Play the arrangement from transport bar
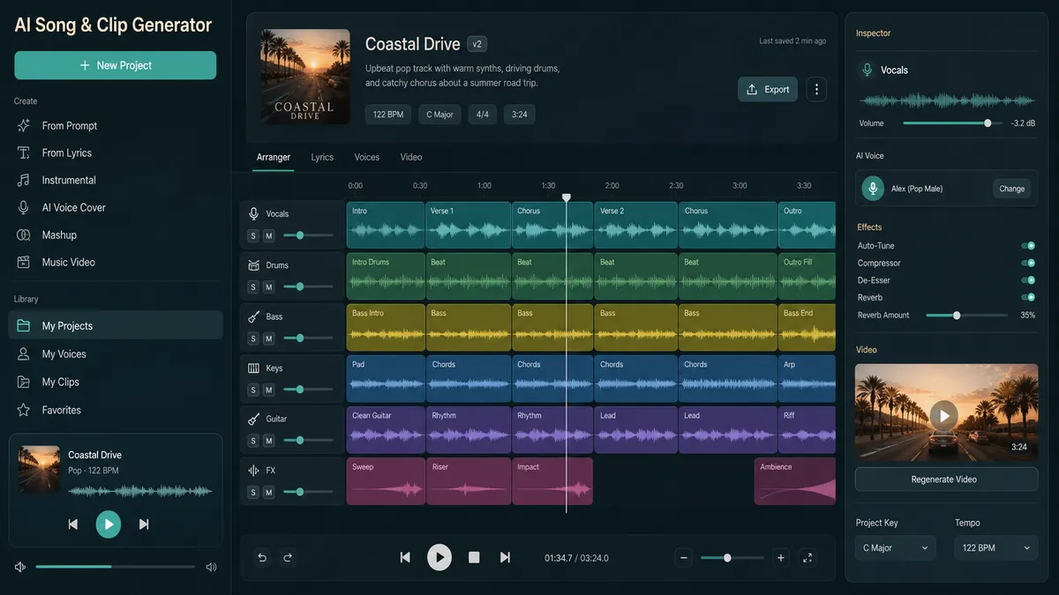 pyautogui.click(x=439, y=557)
